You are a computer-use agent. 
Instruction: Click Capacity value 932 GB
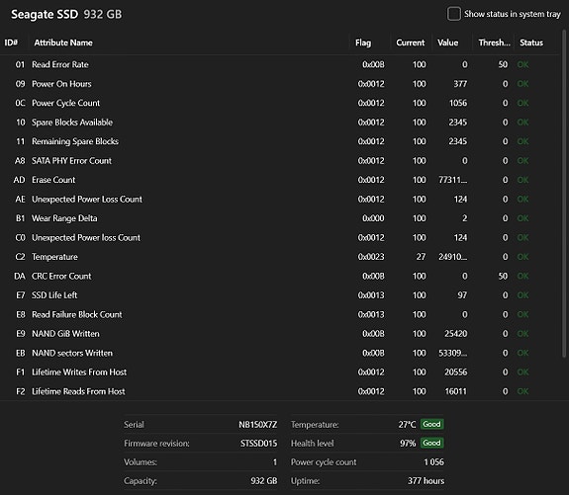pos(264,481)
